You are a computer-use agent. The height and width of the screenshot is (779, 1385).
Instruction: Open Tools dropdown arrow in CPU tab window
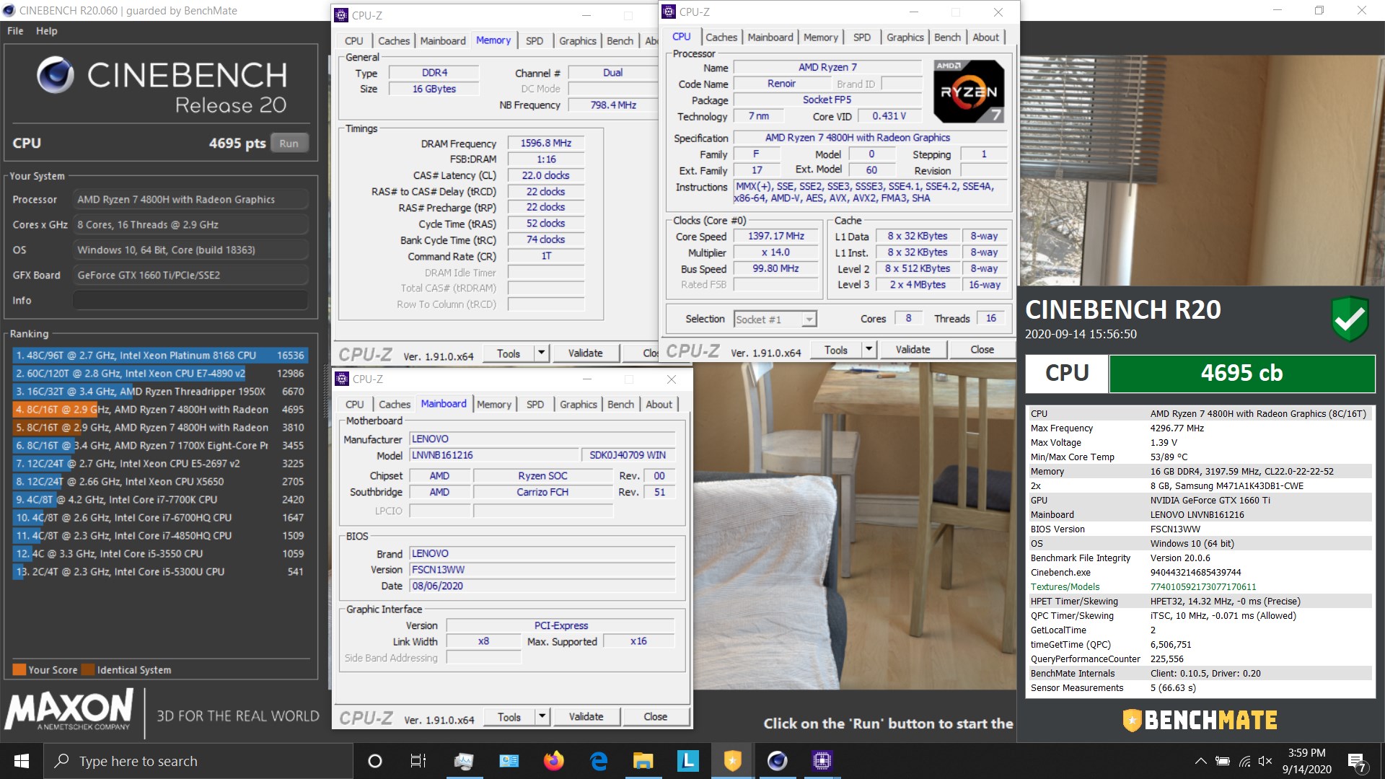[x=869, y=350]
